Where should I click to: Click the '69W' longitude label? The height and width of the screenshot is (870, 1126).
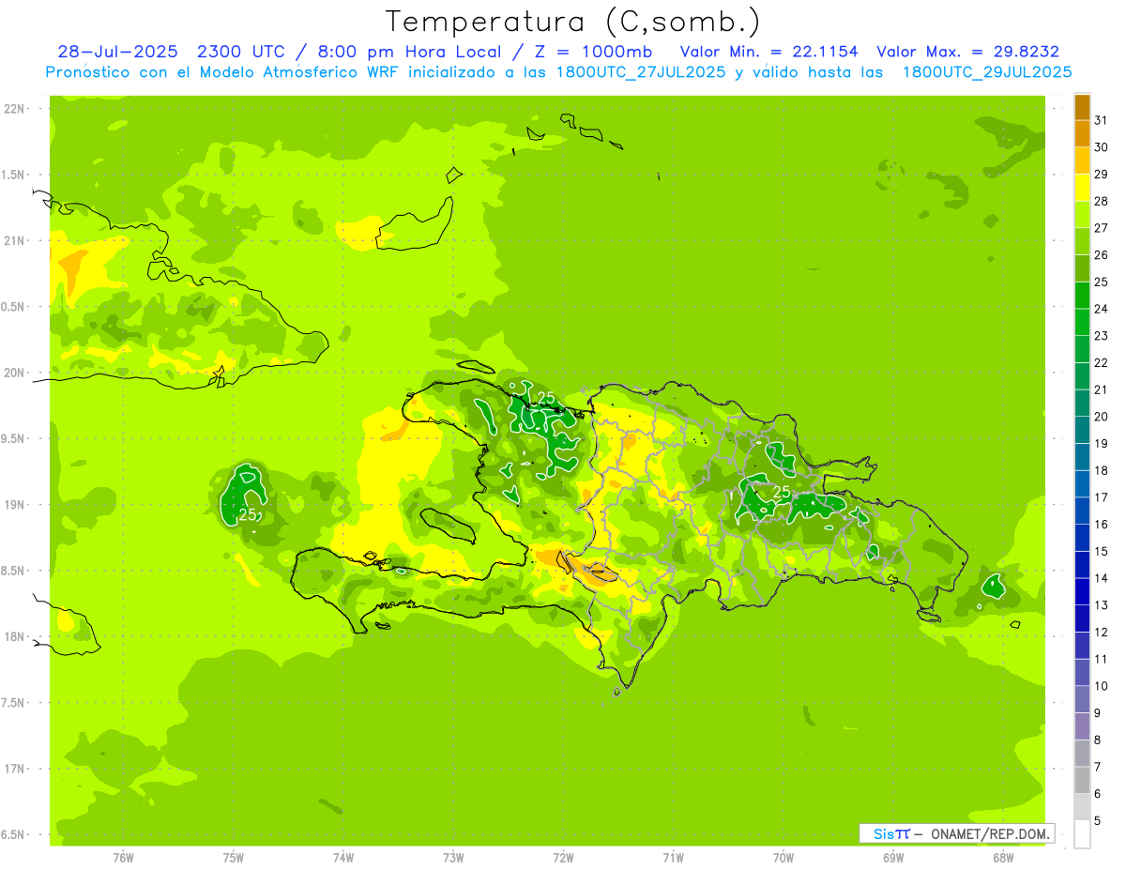893,857
